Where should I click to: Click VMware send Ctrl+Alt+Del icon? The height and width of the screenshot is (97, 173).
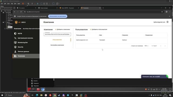[x=28, y=4]
